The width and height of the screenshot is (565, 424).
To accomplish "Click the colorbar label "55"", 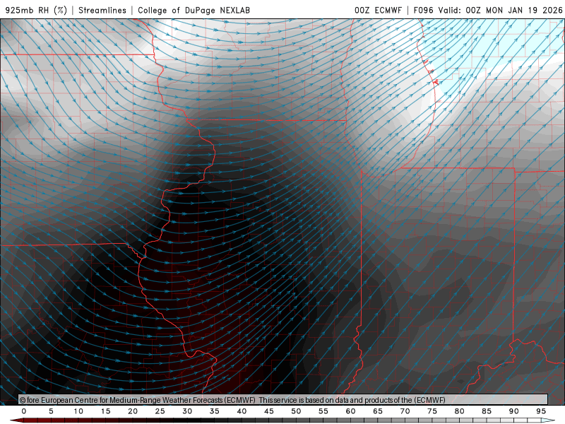I will tap(323, 411).
